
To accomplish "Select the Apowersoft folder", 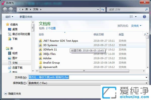I will (50, 67).
